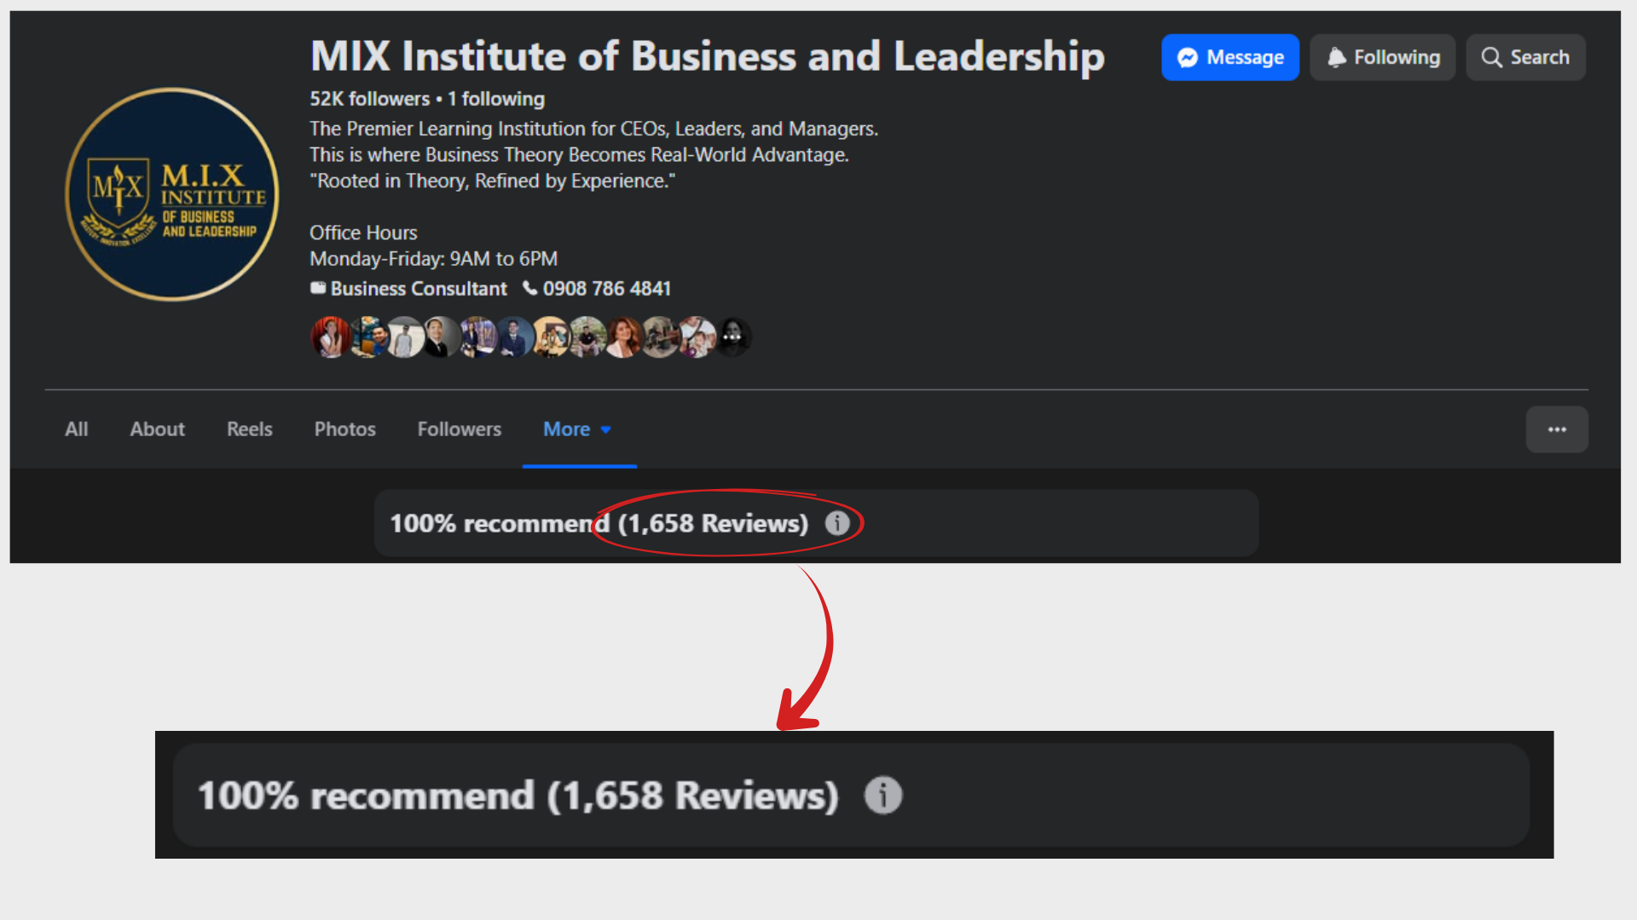Open the Reels tab
1637x920 pixels.
pos(250,429)
